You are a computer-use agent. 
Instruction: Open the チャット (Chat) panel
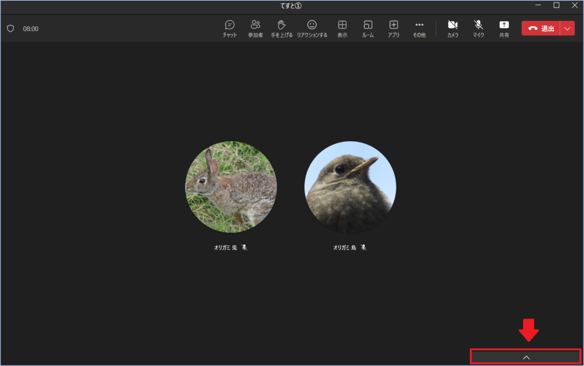(230, 28)
